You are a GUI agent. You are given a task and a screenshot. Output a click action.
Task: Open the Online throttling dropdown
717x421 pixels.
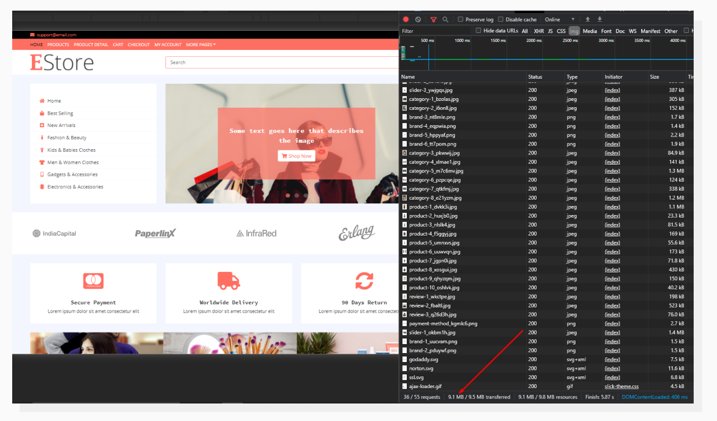tap(557, 19)
